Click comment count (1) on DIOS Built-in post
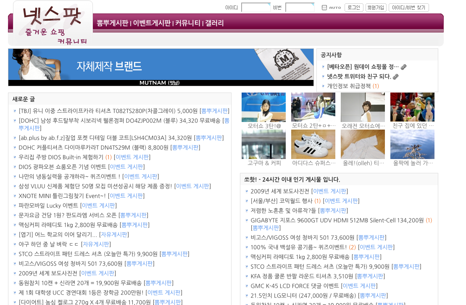 click(x=108, y=157)
